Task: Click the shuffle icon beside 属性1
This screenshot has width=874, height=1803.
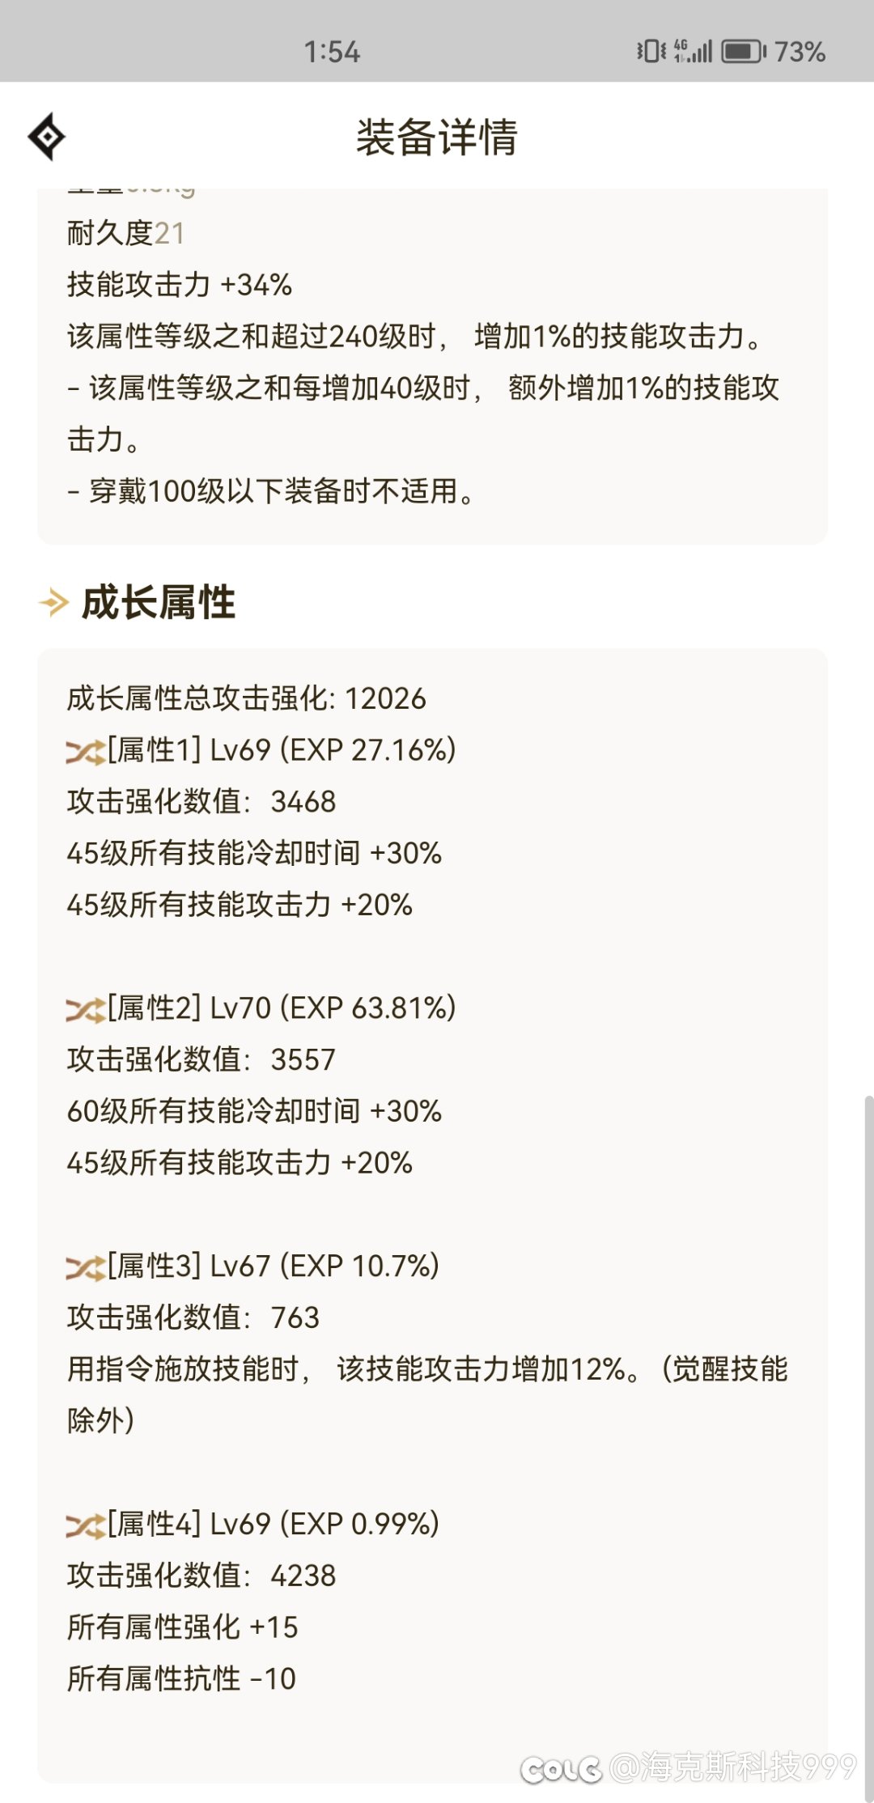Action: [x=86, y=752]
